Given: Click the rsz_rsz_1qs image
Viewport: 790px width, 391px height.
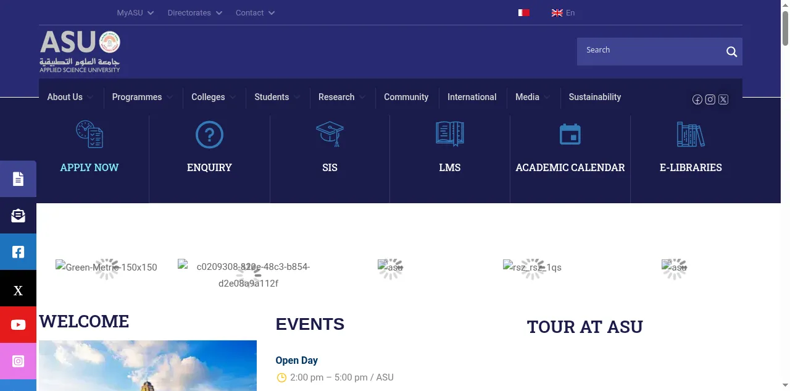Looking at the screenshot, I should pyautogui.click(x=533, y=267).
